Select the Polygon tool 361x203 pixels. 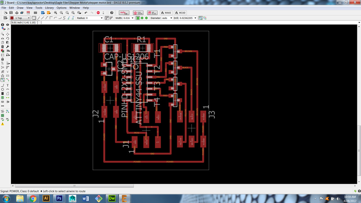[8, 93]
